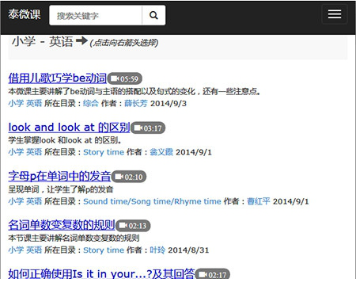Viewport: 356px width, 290px height.
Task: Open author 曹红平
Action: [x=259, y=201]
